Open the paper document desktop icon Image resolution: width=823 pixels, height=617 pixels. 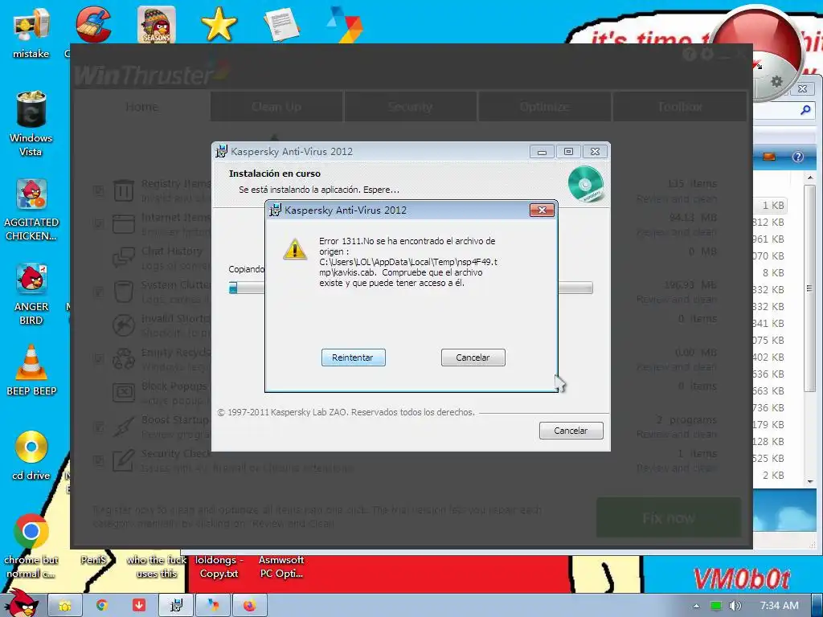pyautogui.click(x=281, y=25)
